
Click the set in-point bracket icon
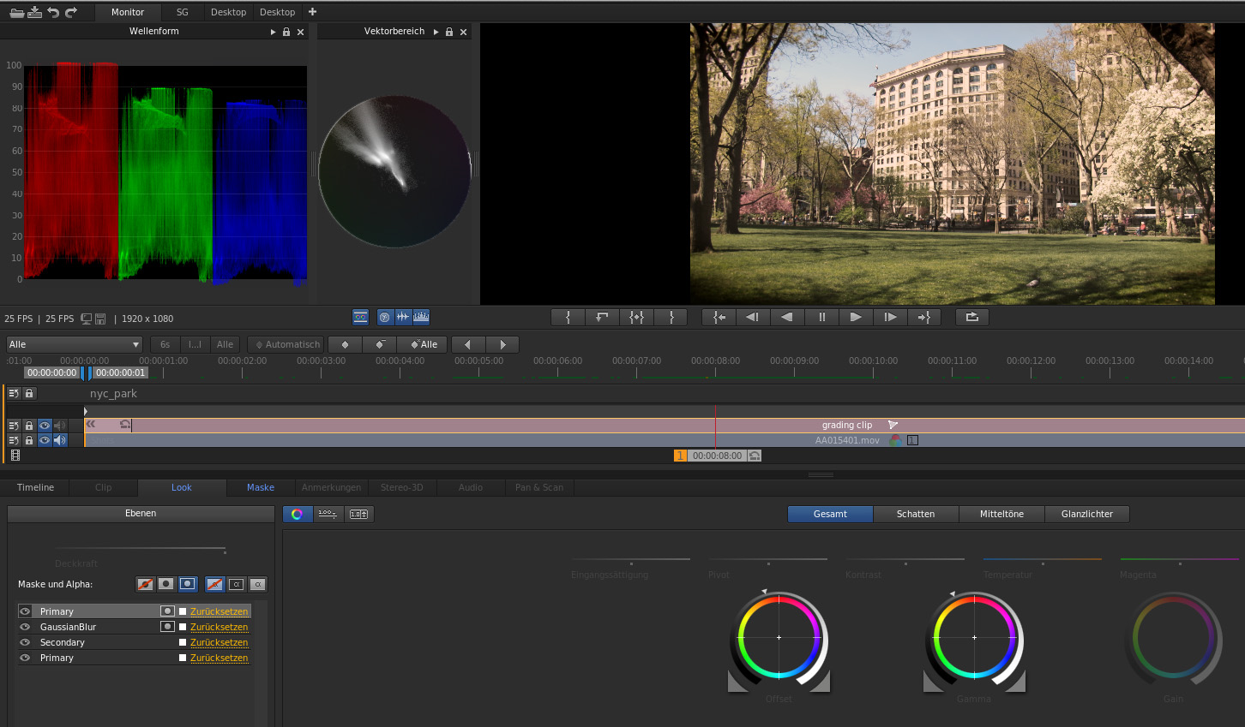click(568, 317)
